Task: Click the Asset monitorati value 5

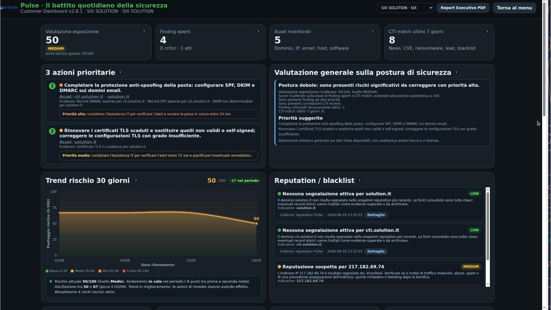Action: click(x=278, y=40)
